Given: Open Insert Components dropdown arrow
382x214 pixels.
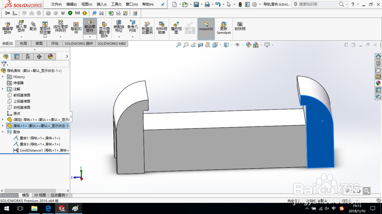Looking at the screenshot, I should pyautogui.click(x=21, y=37).
